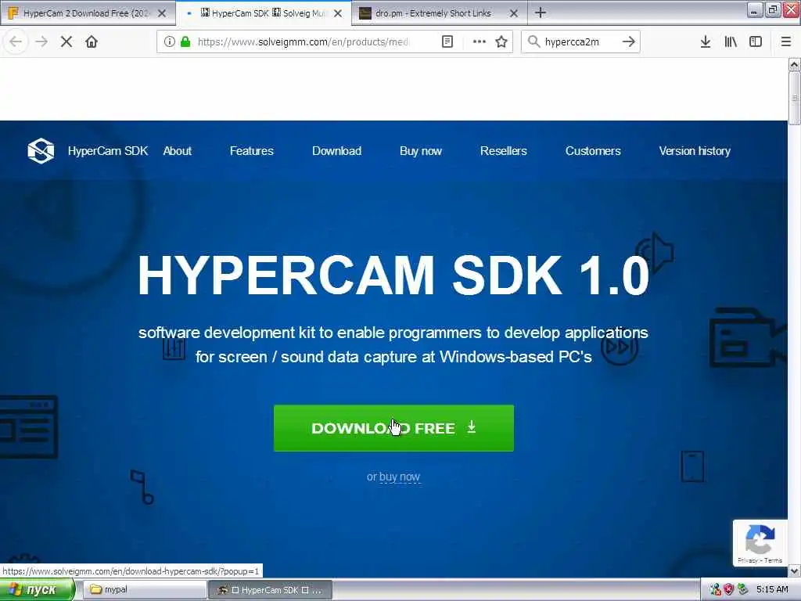
Task: Submit search with the arrow button
Action: coord(629,42)
